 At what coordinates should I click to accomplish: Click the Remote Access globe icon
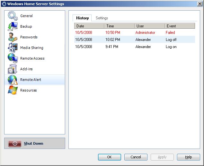click(x=13, y=58)
